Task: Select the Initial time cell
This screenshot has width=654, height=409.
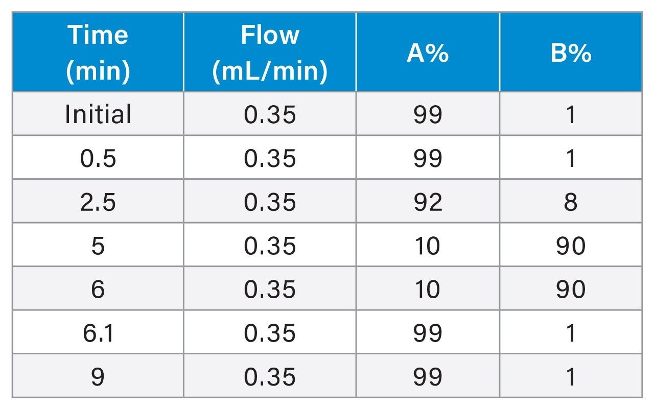Action: coord(98,114)
